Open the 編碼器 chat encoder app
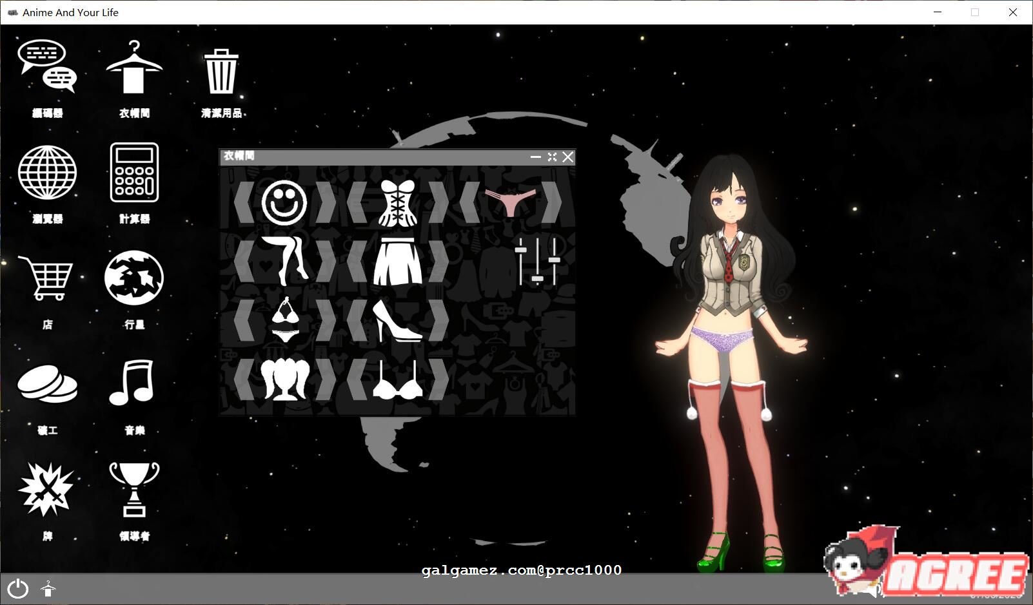Image resolution: width=1033 pixels, height=605 pixels. coord(47,66)
